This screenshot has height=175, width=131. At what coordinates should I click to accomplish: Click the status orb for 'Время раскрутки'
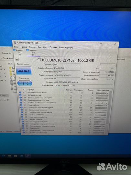(20, 95)
